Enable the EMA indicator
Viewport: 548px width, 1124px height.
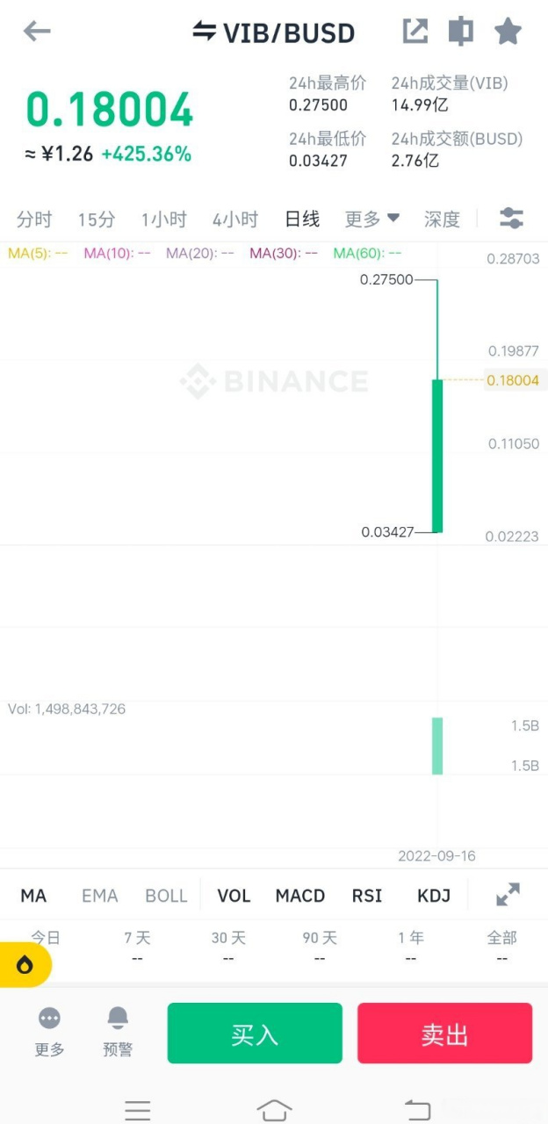[x=99, y=896]
